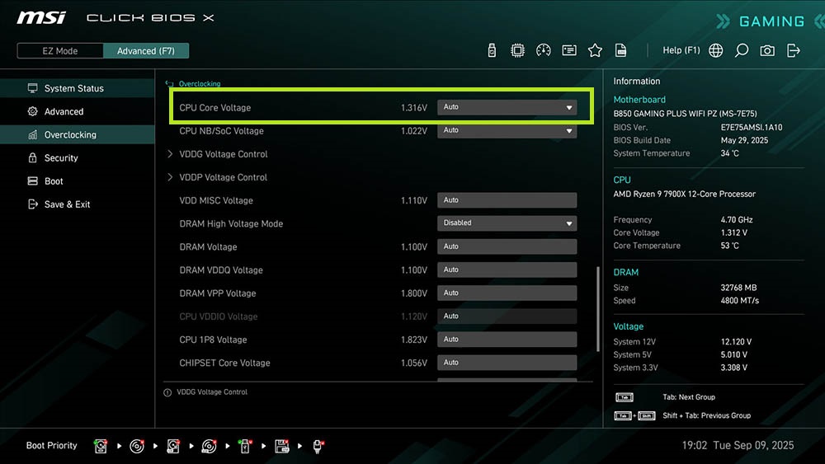Change language using the globe icon
The width and height of the screenshot is (825, 464).
tap(715, 50)
